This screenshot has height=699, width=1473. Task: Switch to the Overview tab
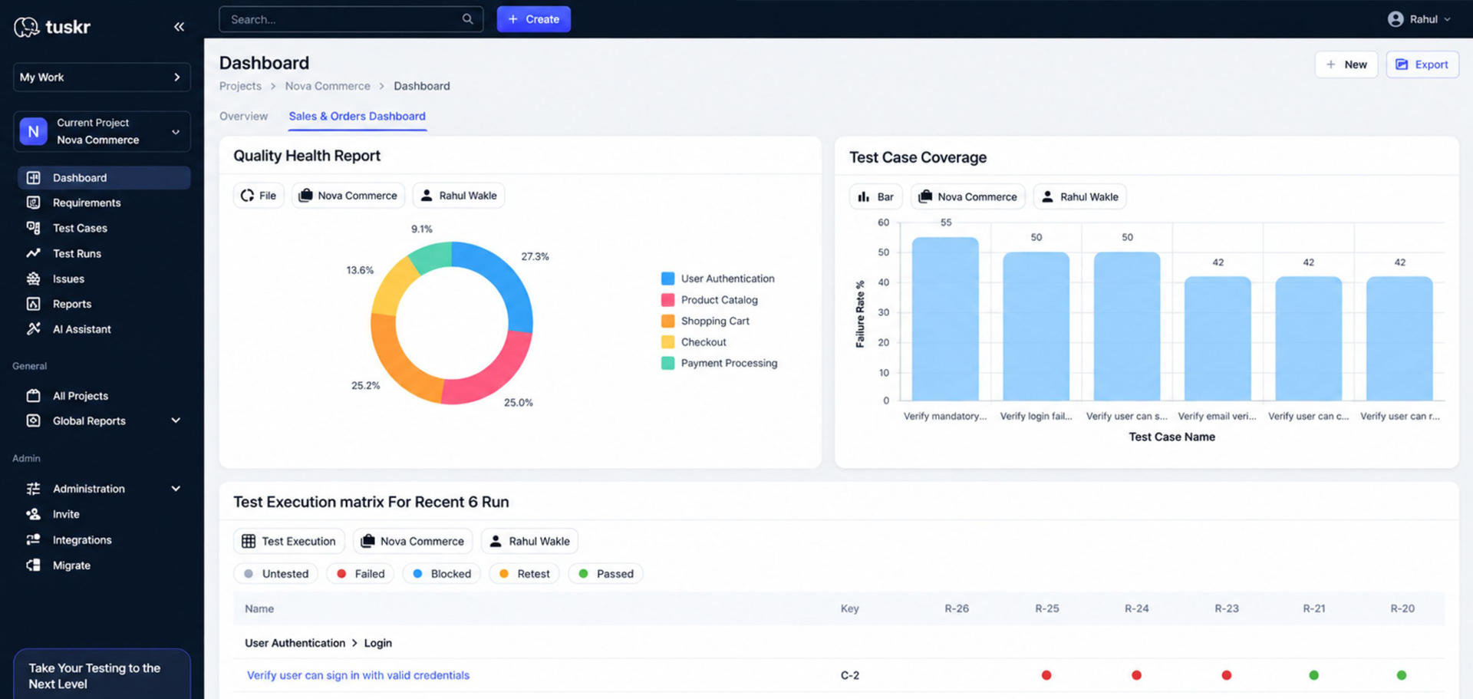pyautogui.click(x=243, y=116)
